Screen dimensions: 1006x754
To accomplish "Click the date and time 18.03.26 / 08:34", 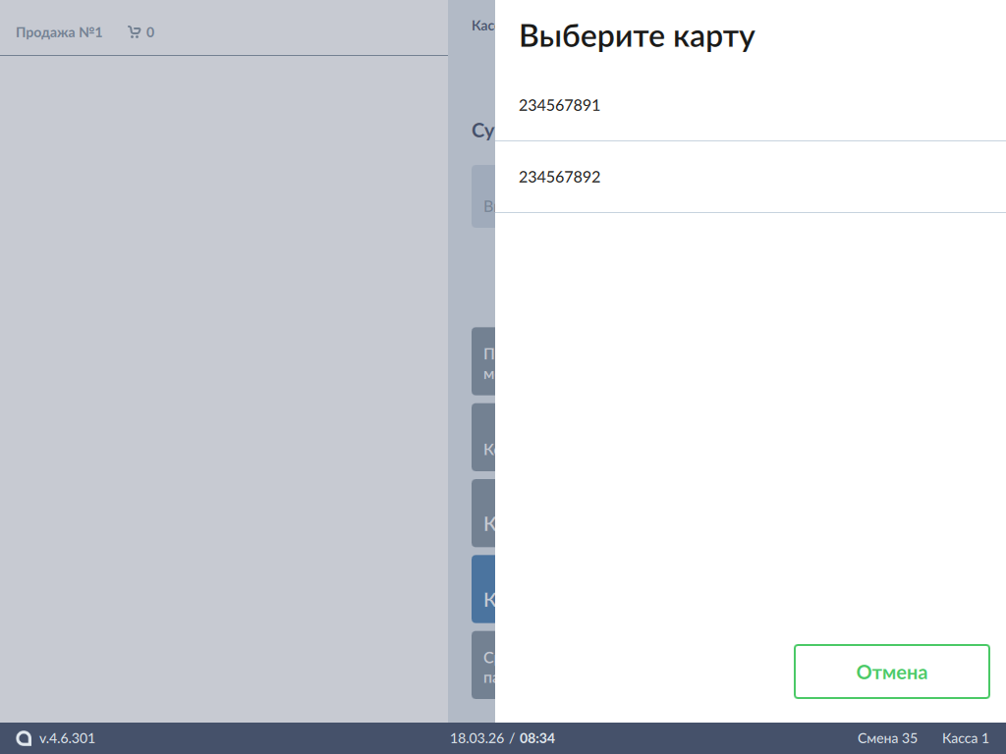I will [502, 738].
